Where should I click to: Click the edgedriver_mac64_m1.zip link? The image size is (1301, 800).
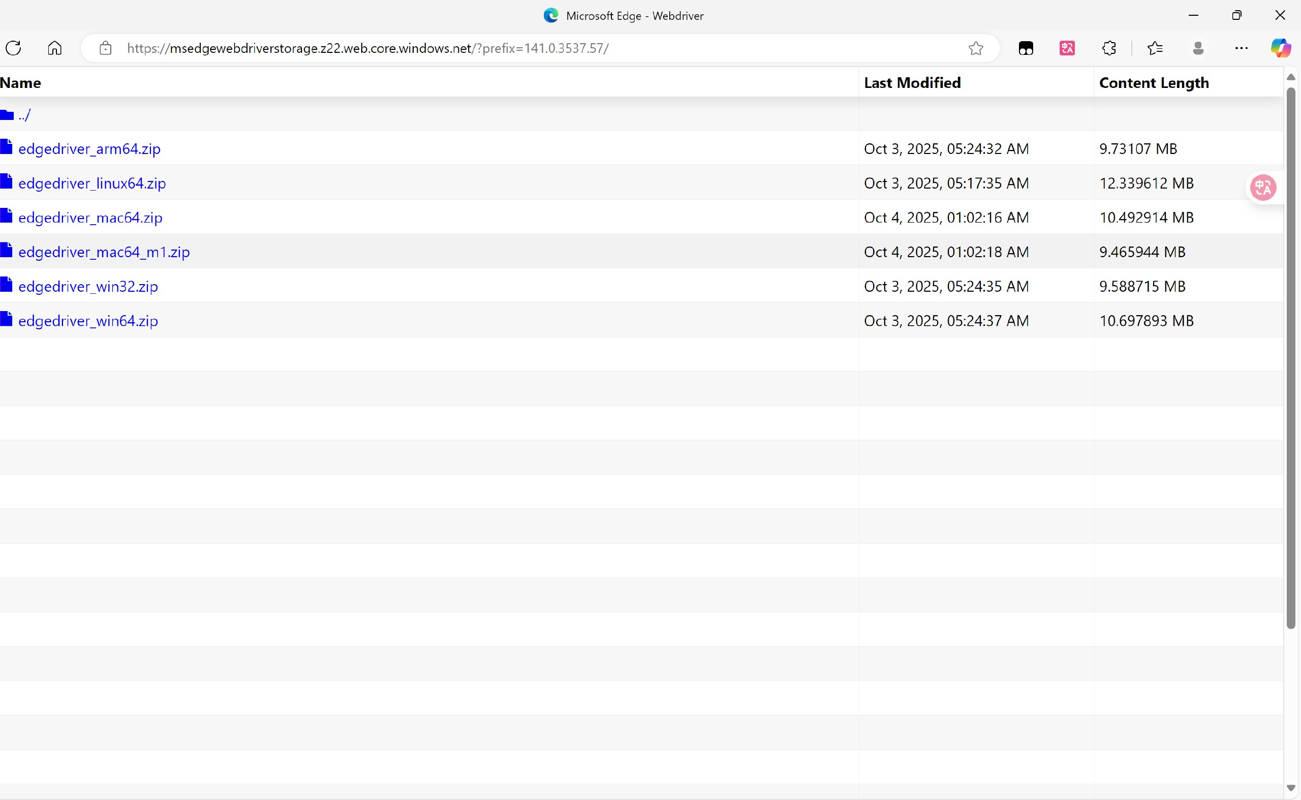click(x=104, y=252)
